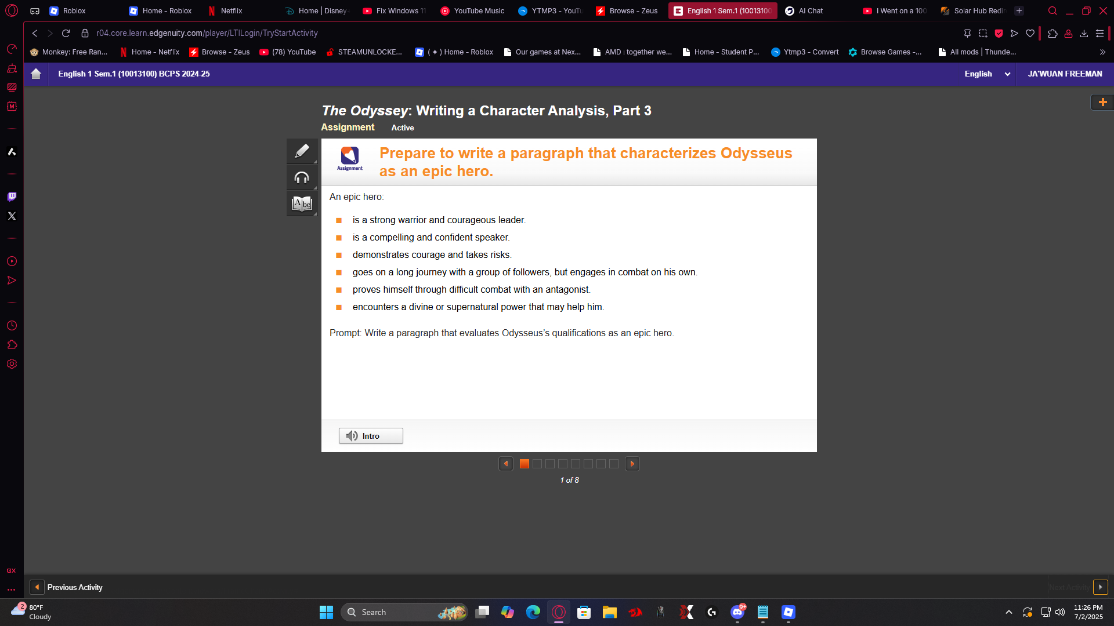Image resolution: width=1114 pixels, height=626 pixels.
Task: Click the browser search magnifier icon
Action: tap(1052, 11)
